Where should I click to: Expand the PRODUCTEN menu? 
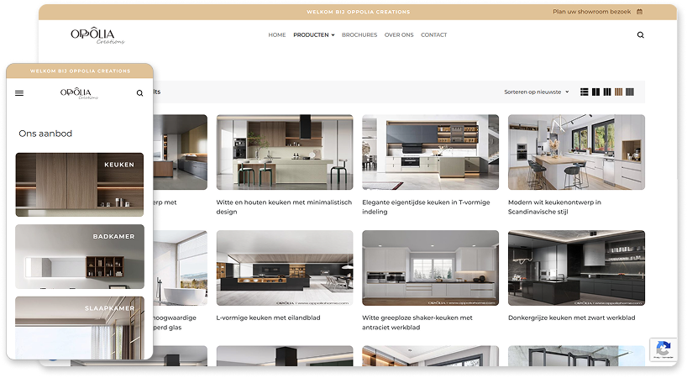[x=314, y=35]
